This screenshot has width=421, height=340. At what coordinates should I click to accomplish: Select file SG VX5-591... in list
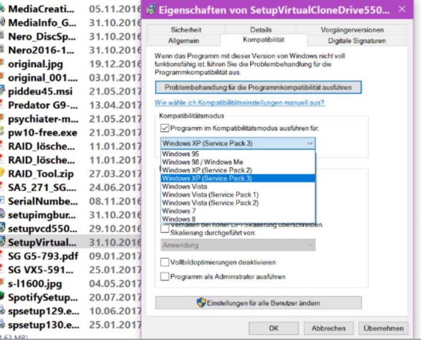click(x=41, y=269)
